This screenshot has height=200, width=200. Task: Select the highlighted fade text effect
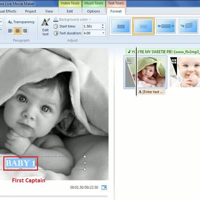[x=144, y=26]
